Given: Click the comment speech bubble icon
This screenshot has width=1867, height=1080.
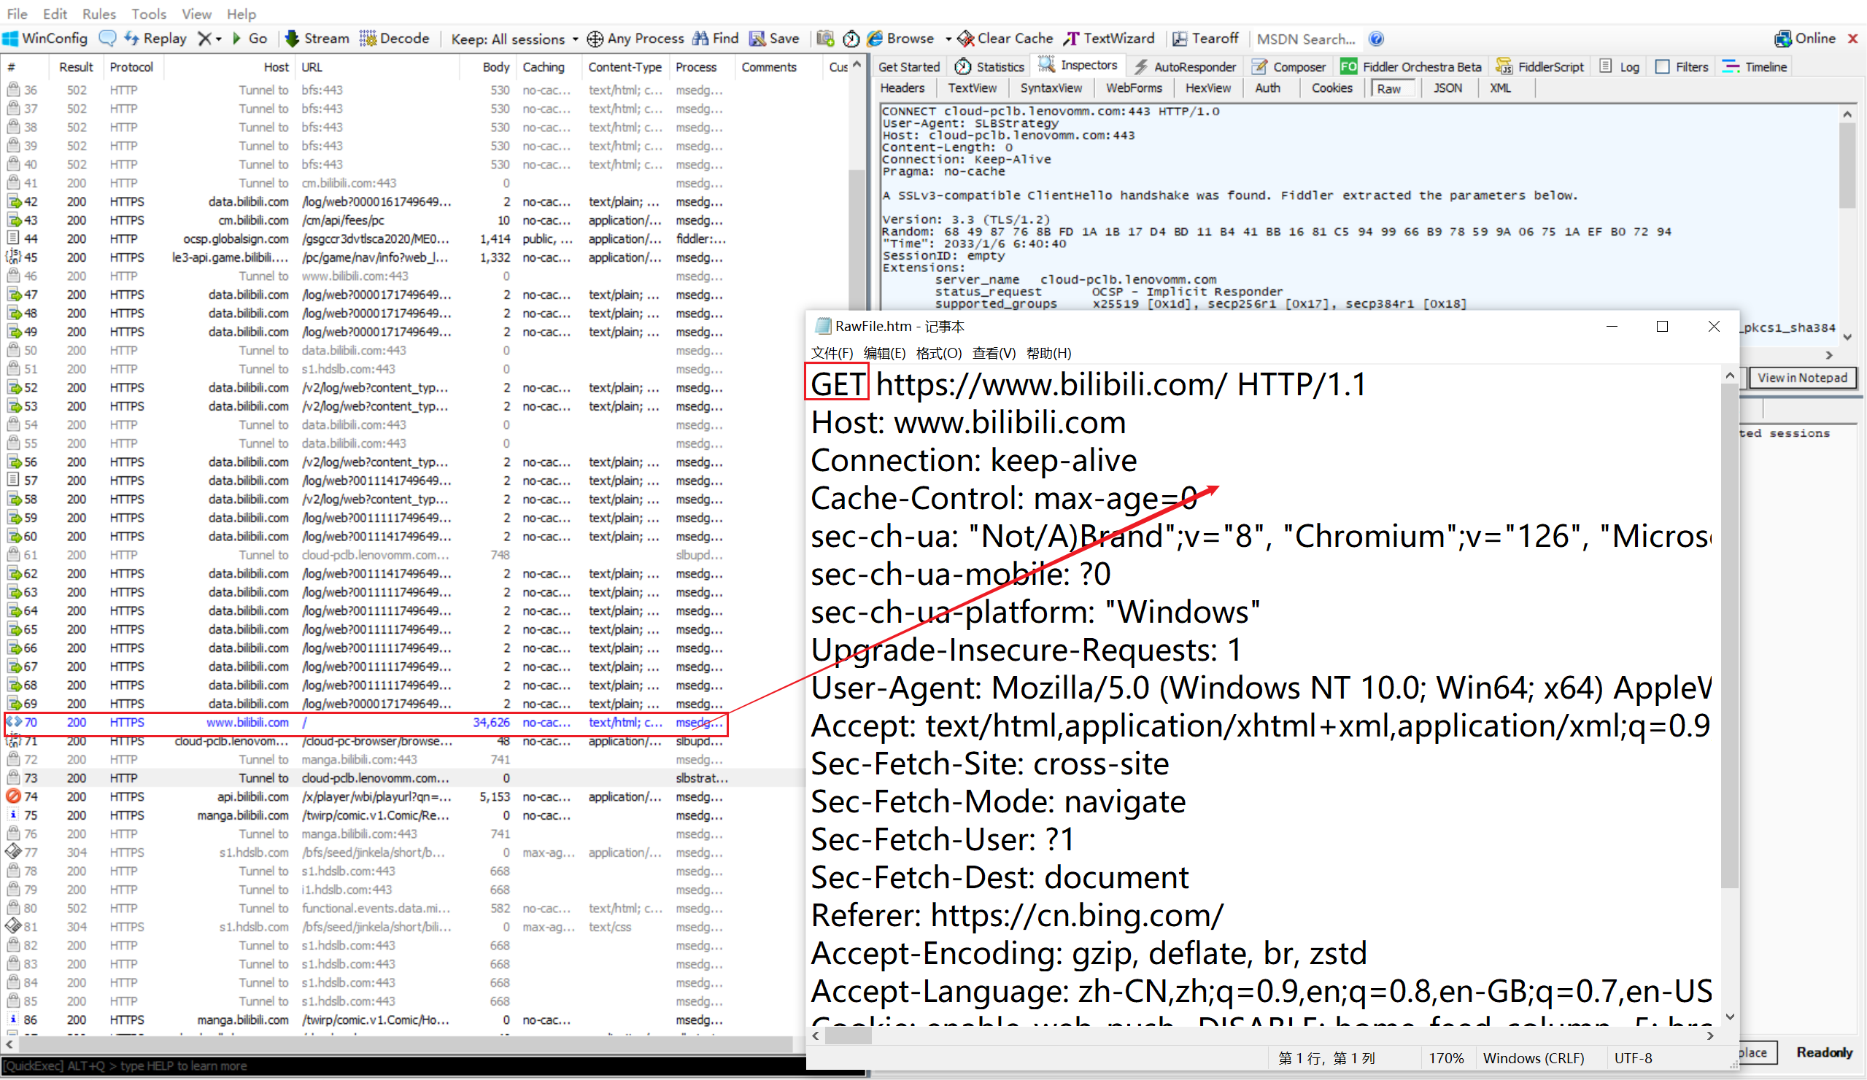Looking at the screenshot, I should (x=107, y=39).
